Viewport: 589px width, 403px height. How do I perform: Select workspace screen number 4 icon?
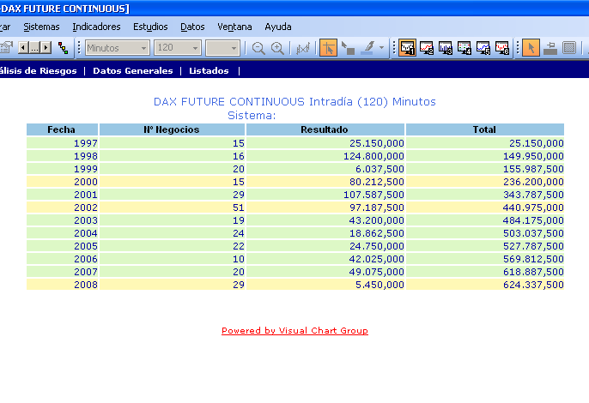(465, 48)
